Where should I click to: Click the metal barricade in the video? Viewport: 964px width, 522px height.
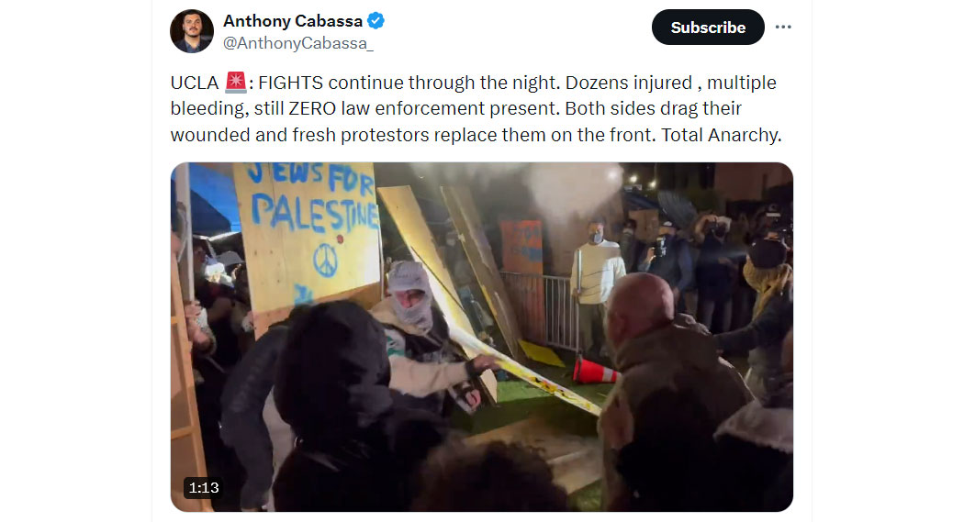(x=541, y=310)
